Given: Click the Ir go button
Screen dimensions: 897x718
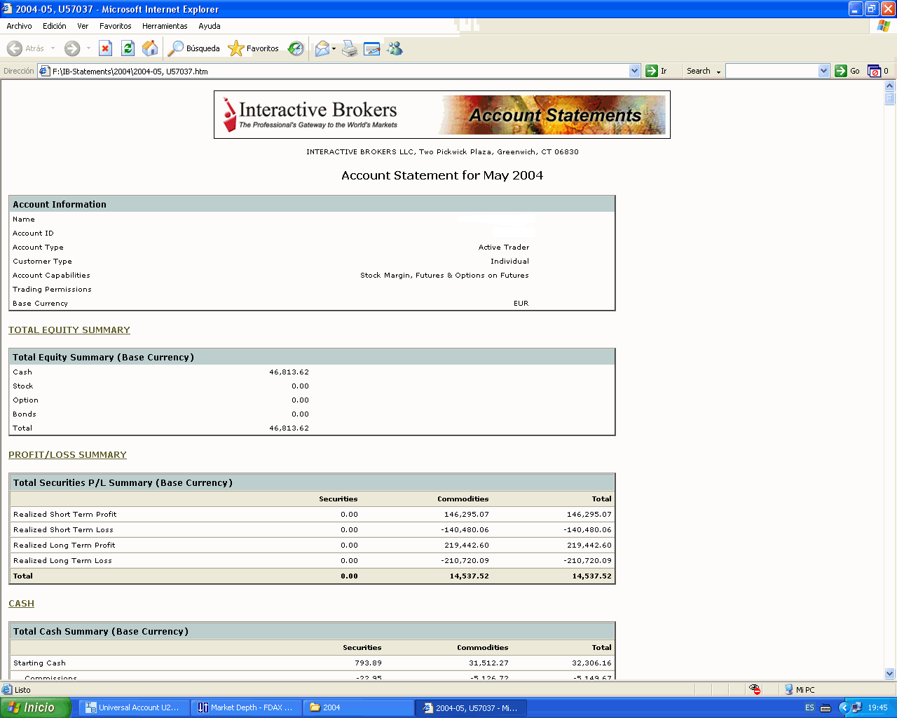Looking at the screenshot, I should pyautogui.click(x=657, y=71).
